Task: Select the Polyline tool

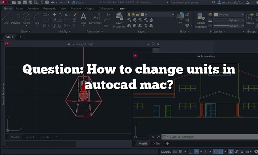Action: pyautogui.click(x=16, y=18)
